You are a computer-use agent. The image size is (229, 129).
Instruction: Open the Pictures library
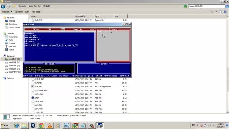tap(11, 43)
